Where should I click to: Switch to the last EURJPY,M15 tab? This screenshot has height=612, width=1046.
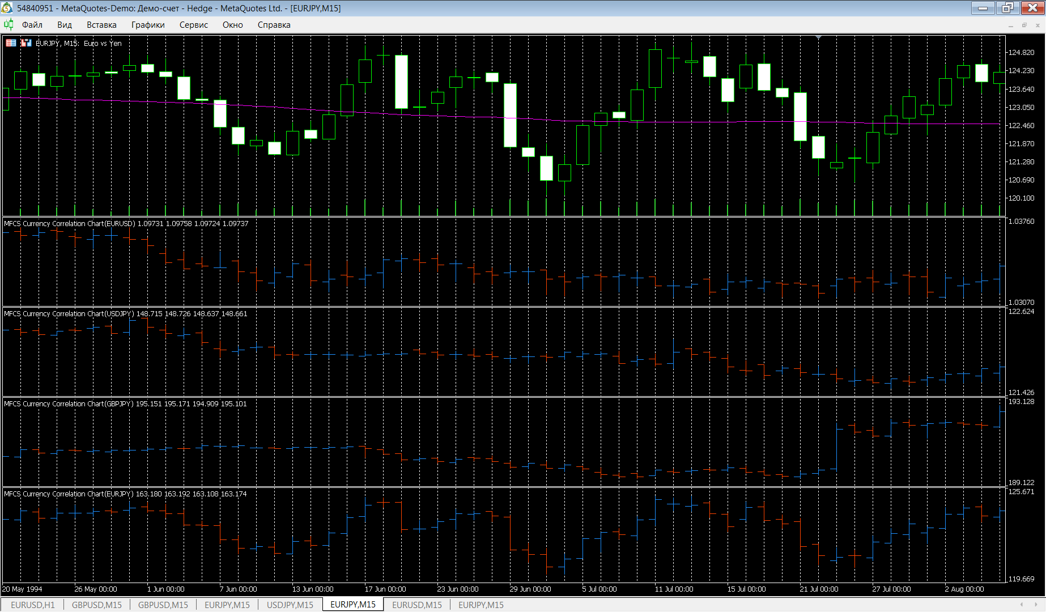481,605
